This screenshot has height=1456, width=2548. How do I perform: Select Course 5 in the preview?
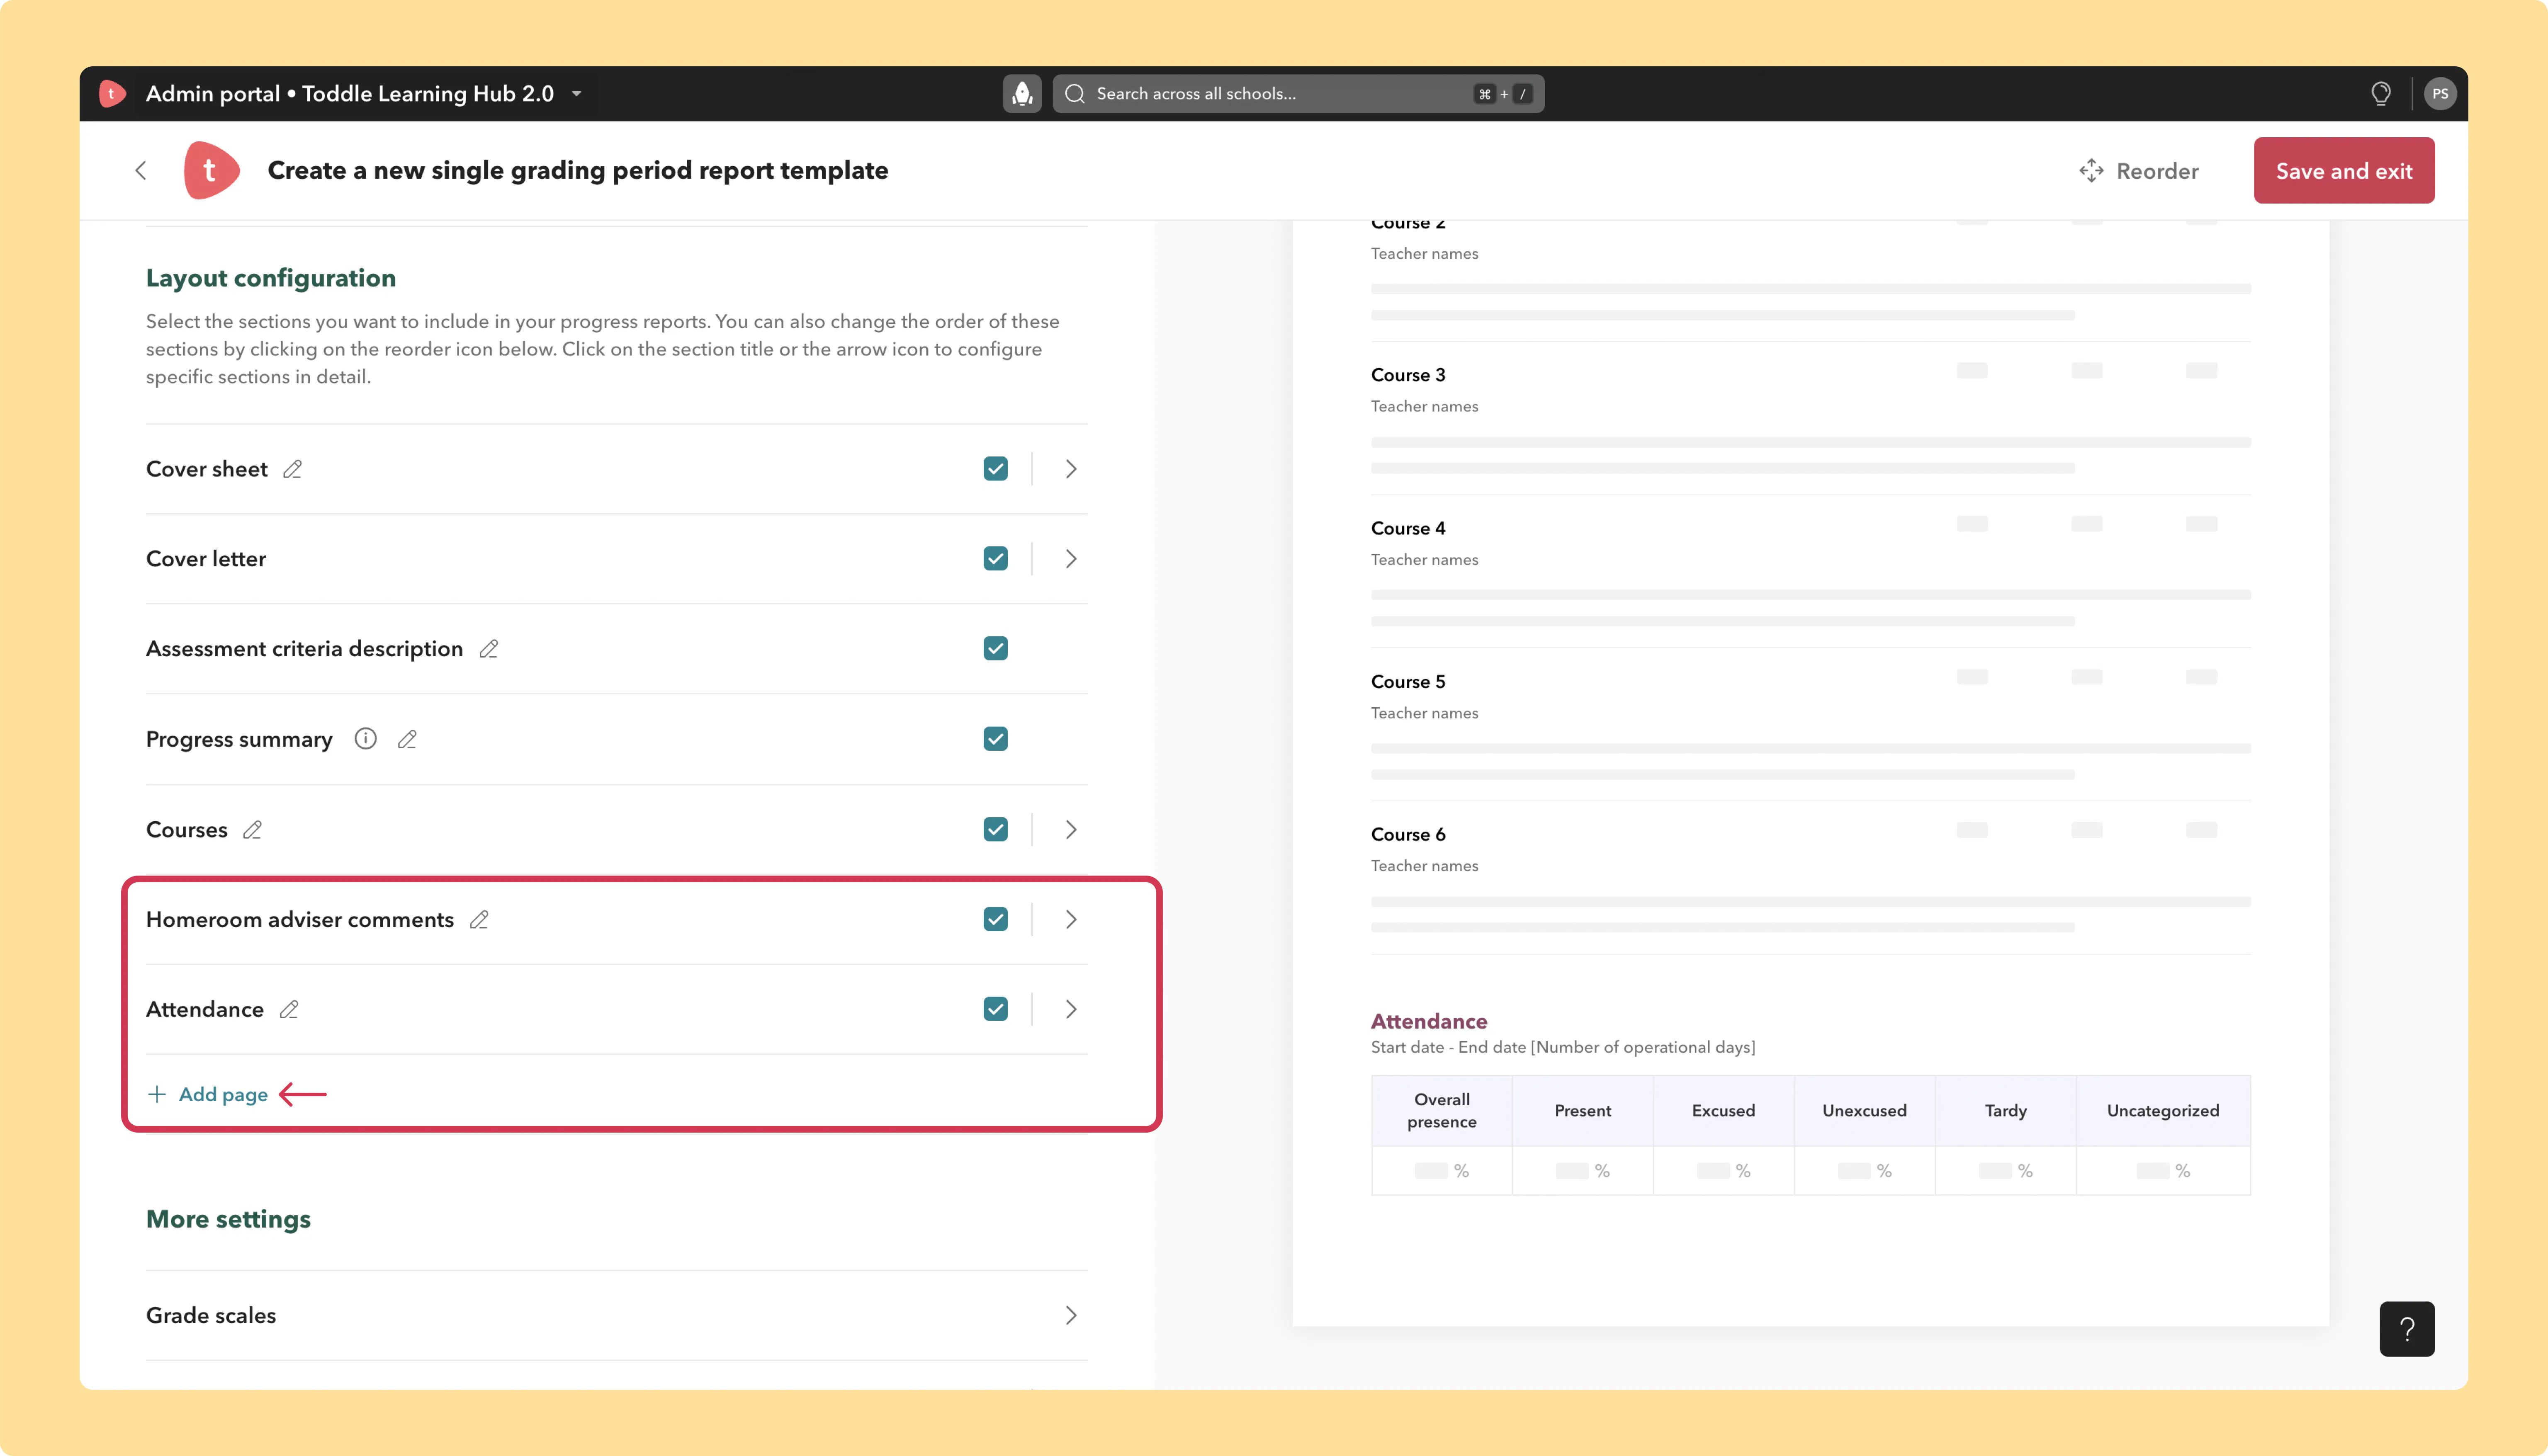[1408, 682]
